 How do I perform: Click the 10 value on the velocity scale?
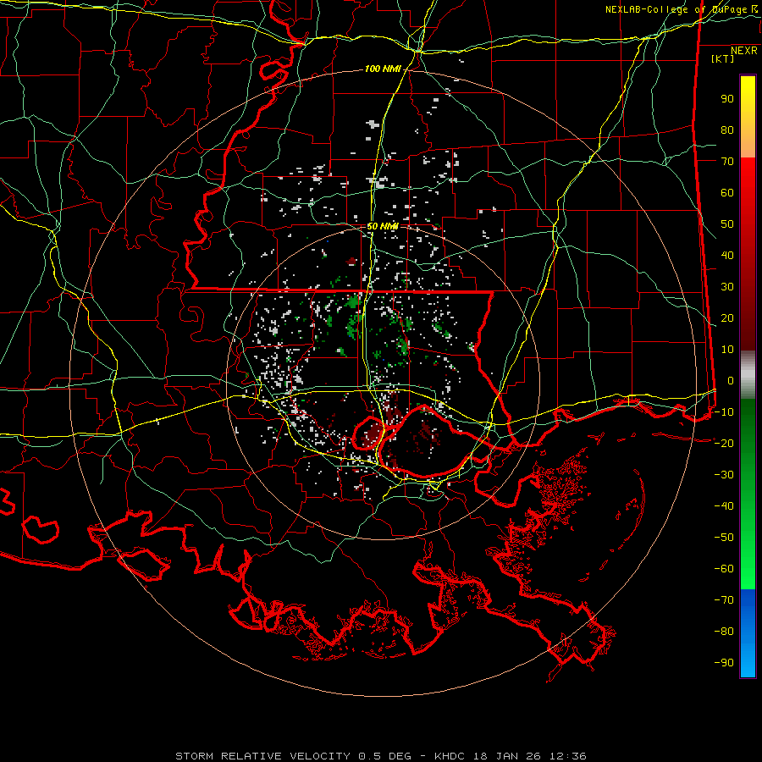[727, 350]
